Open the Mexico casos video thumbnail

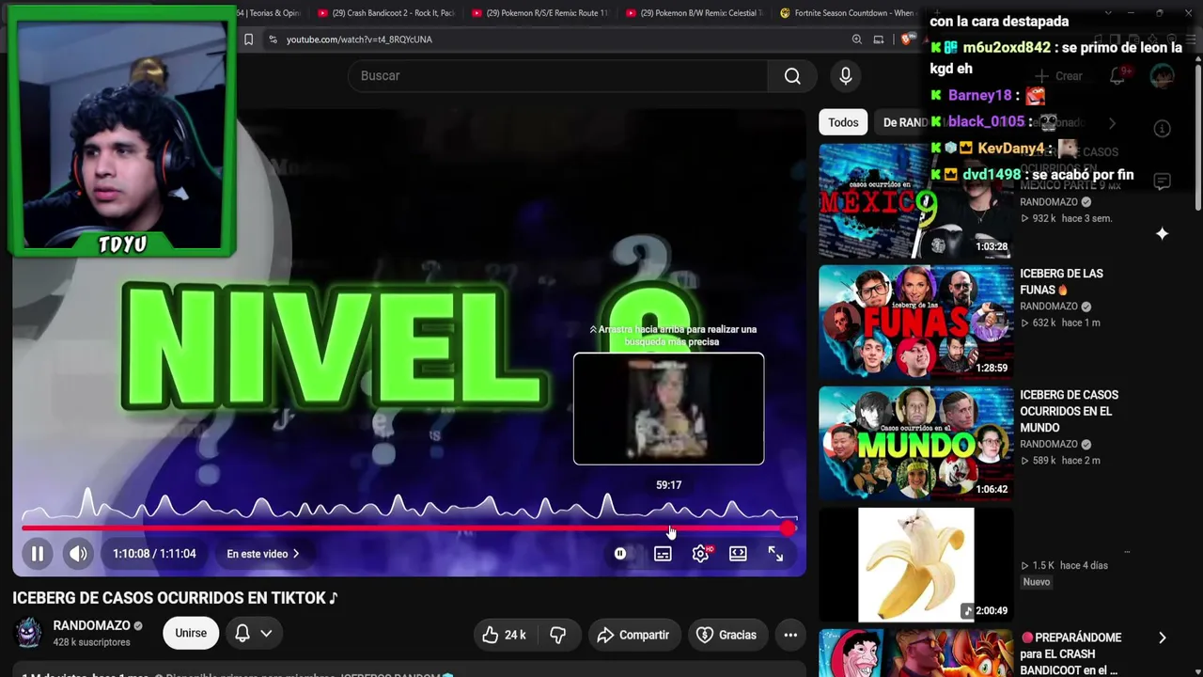[916, 200]
